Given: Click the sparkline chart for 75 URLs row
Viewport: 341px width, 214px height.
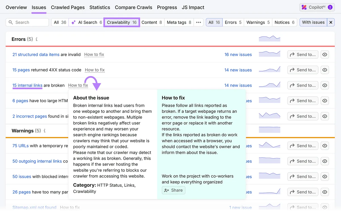Looking at the screenshot, I should coord(269,145).
